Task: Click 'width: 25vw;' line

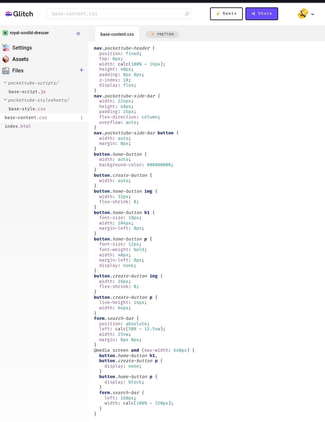Action: coord(115,334)
